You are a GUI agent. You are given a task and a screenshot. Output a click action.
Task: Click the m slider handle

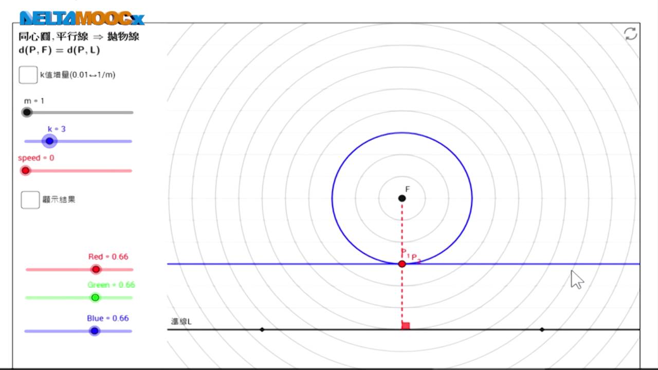tap(27, 112)
